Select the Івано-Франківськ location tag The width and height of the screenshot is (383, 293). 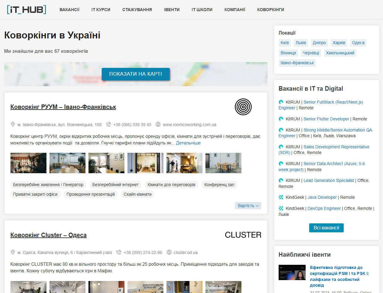(x=297, y=63)
